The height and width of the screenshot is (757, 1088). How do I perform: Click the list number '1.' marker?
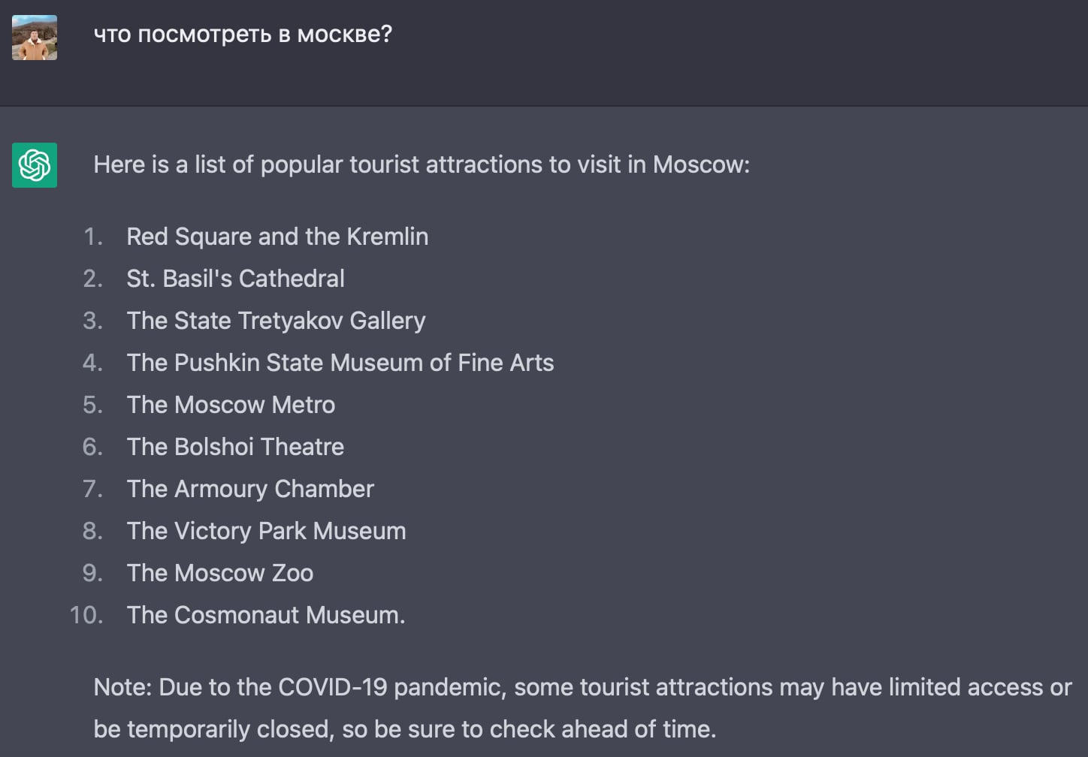coord(92,237)
